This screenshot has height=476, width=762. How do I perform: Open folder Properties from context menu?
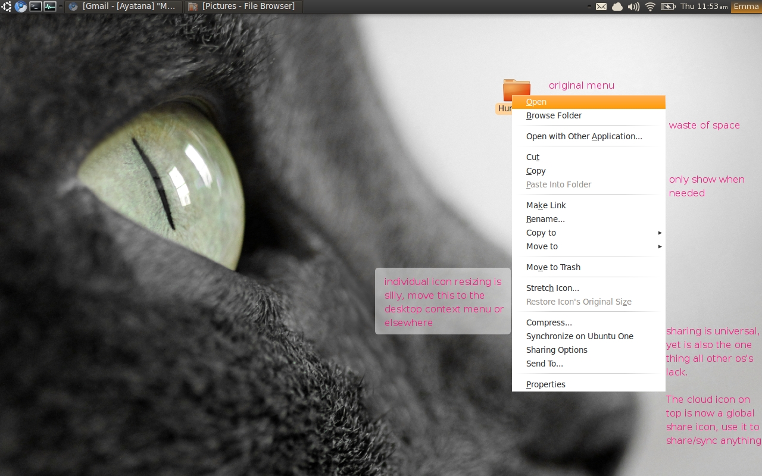(545, 384)
